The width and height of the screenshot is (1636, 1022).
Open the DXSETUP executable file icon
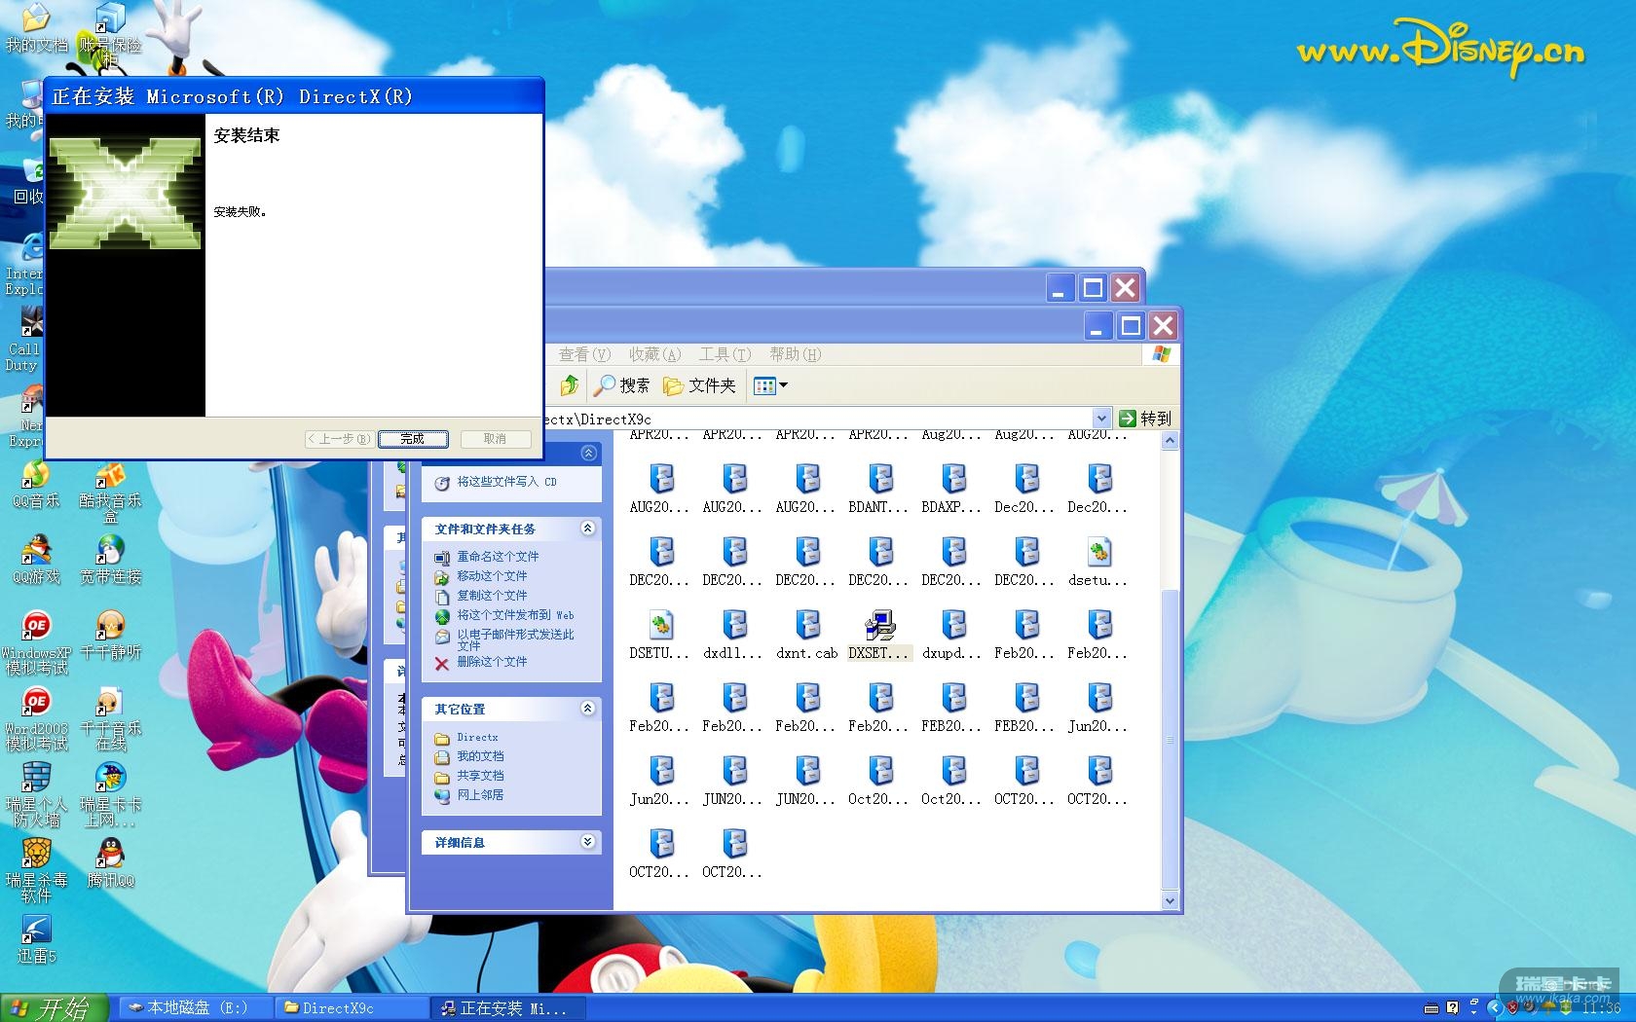[879, 626]
